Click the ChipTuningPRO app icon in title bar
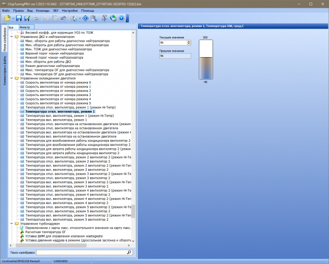 [4, 4]
